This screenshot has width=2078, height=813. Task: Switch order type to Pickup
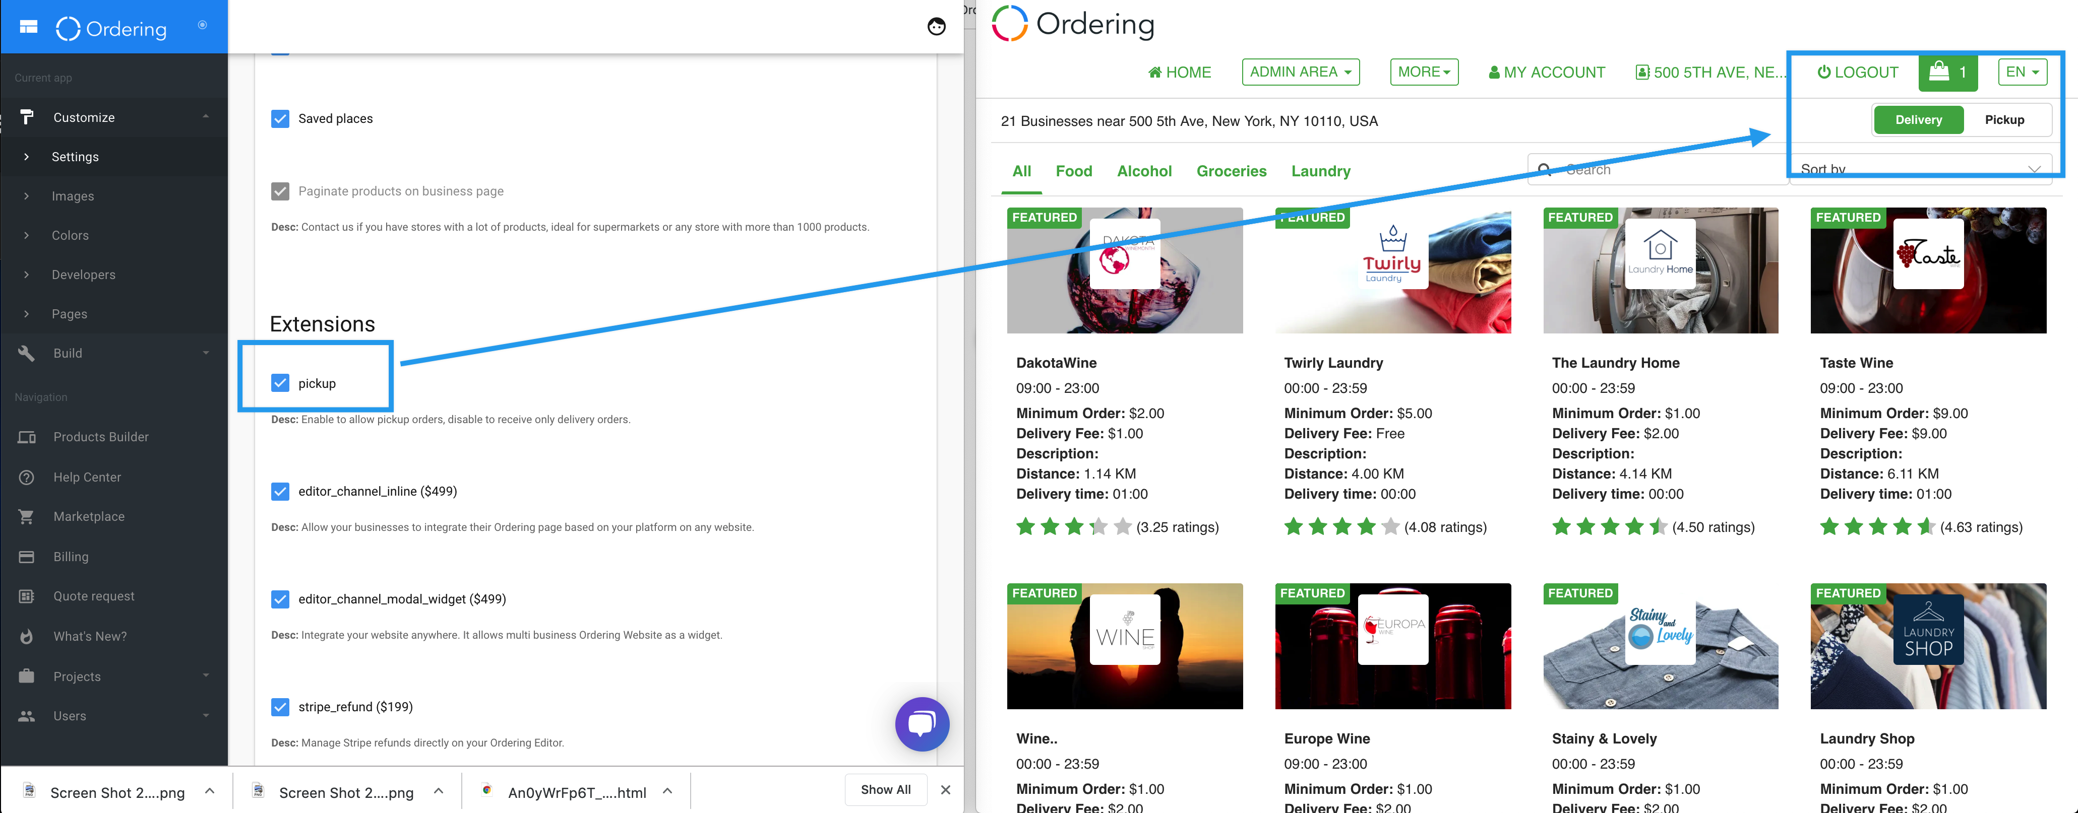coord(2004,119)
